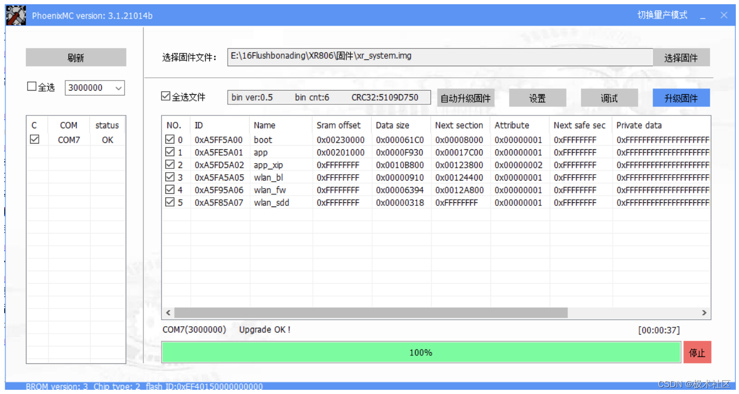Screen dimensions: 739x394
Task: Uncheck the app row checkbox
Action: [170, 152]
